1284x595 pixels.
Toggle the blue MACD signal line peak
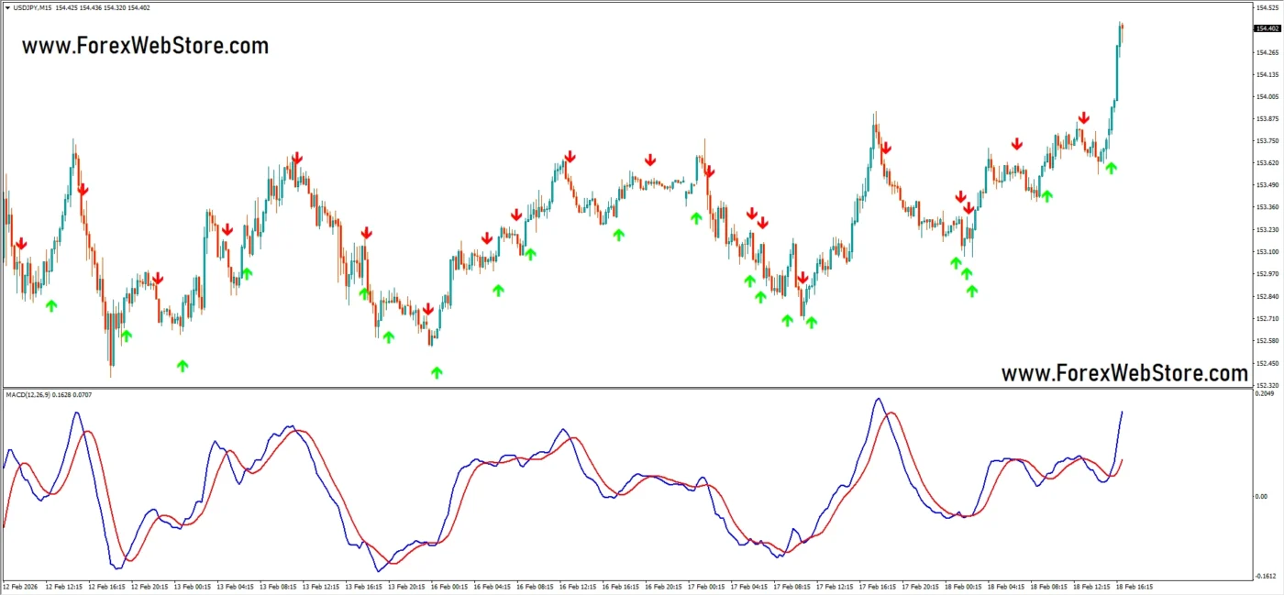878,398
